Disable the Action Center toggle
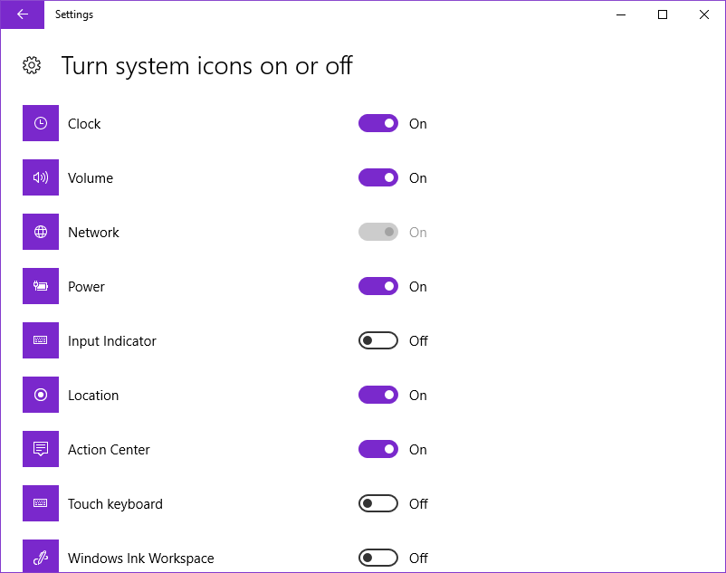This screenshot has width=726, height=573. [x=377, y=449]
